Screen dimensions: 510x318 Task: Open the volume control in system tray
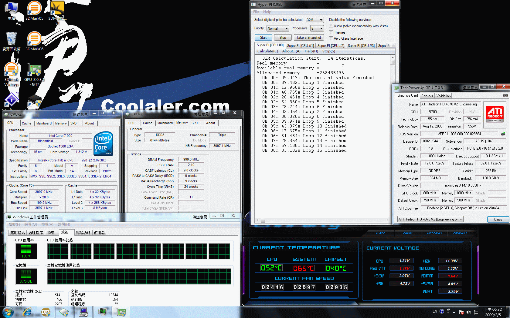[x=468, y=312]
